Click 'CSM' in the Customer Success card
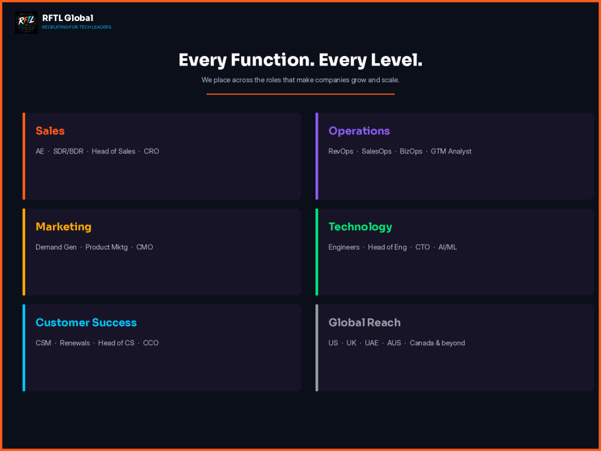 click(43, 343)
